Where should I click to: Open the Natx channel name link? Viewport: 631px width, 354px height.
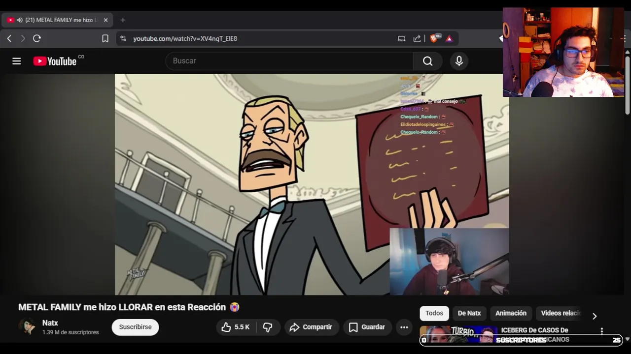50,323
